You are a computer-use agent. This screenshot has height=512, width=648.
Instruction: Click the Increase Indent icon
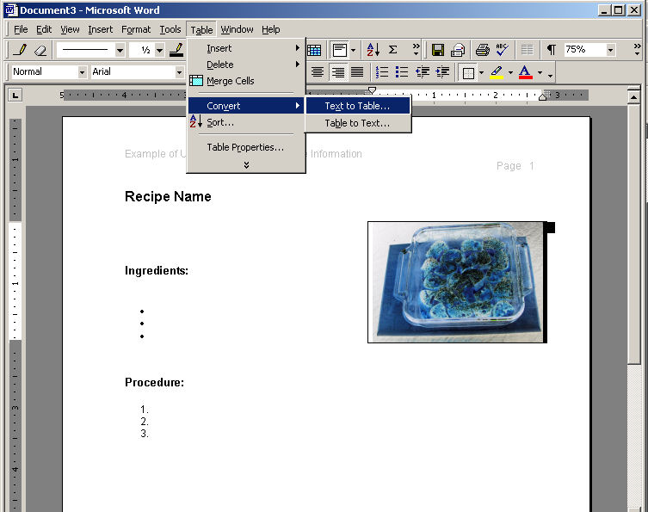point(442,72)
